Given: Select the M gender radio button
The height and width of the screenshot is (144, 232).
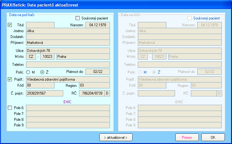Looking at the screenshot, I should (x=28, y=72).
